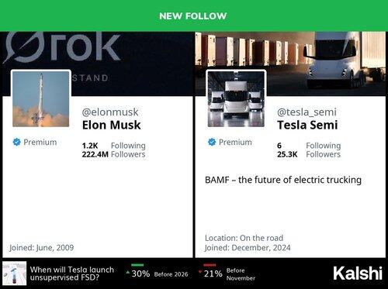Click Tesla Semi's blue verified badge

pyautogui.click(x=212, y=142)
